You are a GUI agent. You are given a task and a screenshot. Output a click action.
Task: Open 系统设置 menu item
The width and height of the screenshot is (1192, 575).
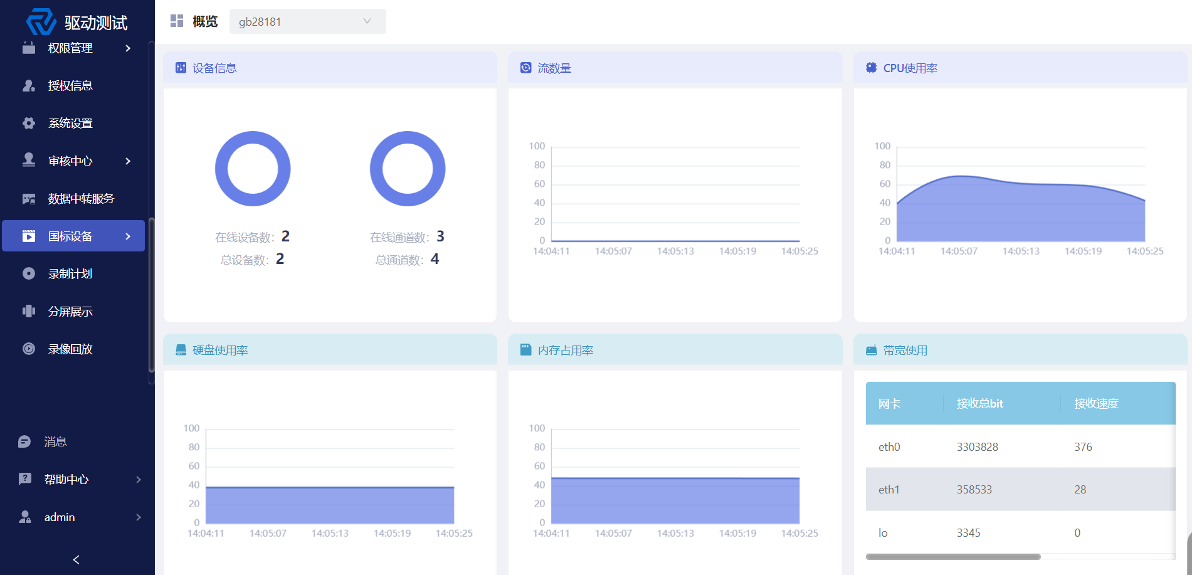pyautogui.click(x=73, y=124)
